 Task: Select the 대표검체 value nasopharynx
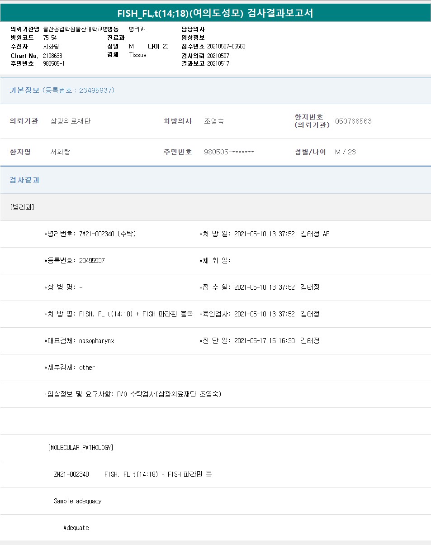97,341
